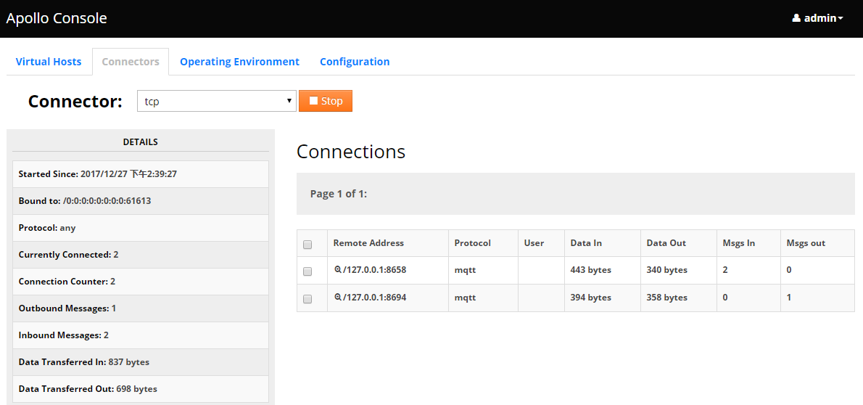Click the Outbound Messages: 1 row
Viewport: 863px width, 405px height.
click(141, 308)
